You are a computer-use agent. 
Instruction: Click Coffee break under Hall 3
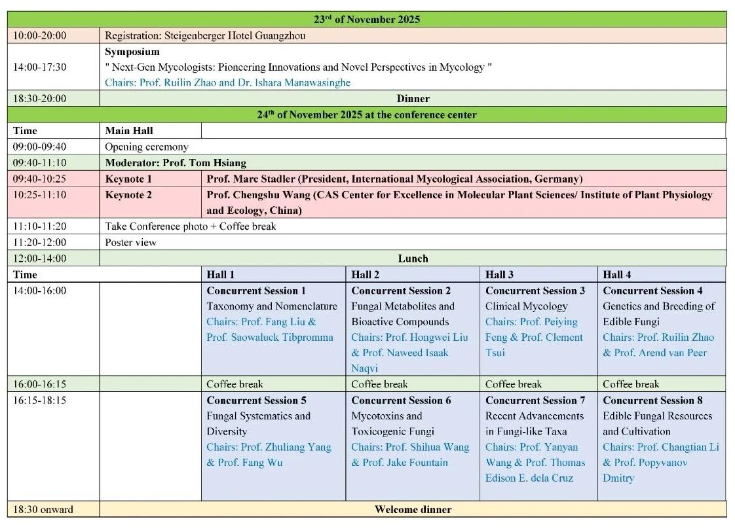[x=513, y=384]
